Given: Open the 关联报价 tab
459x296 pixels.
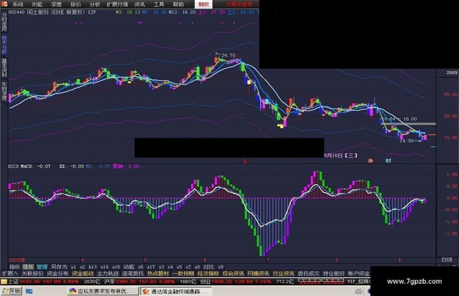Looking at the screenshot, I should point(32,274).
